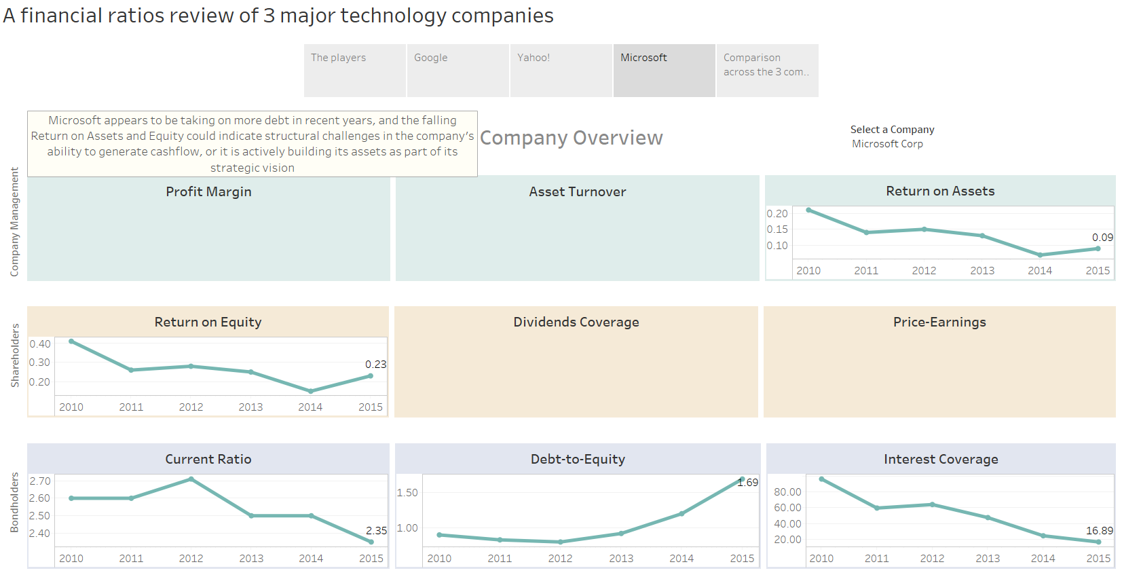This screenshot has height=575, width=1122.
Task: Click the Asset Turnover panel header
Action: pyautogui.click(x=578, y=191)
